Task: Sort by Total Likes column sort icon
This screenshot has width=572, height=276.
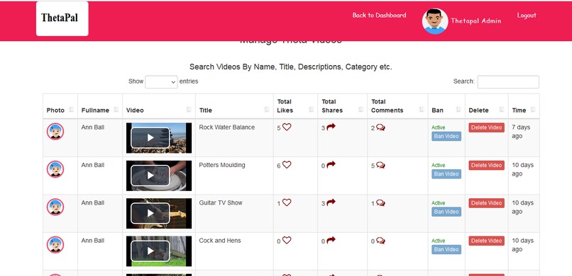Action: pos(311,110)
